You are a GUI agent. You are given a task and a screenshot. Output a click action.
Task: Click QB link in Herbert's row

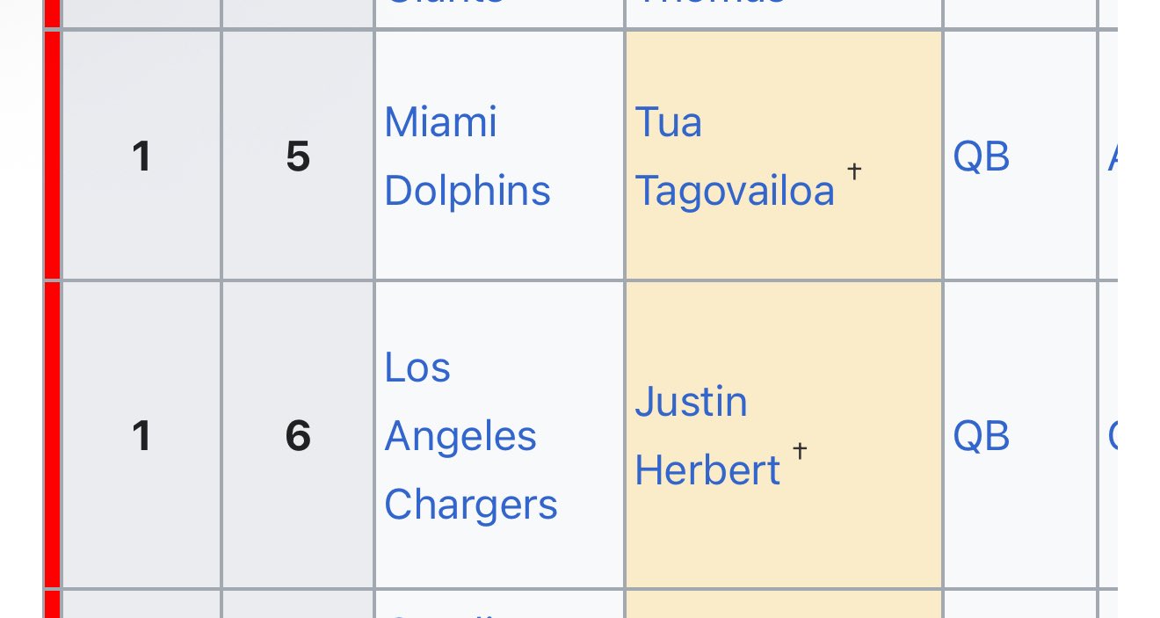[x=982, y=436]
